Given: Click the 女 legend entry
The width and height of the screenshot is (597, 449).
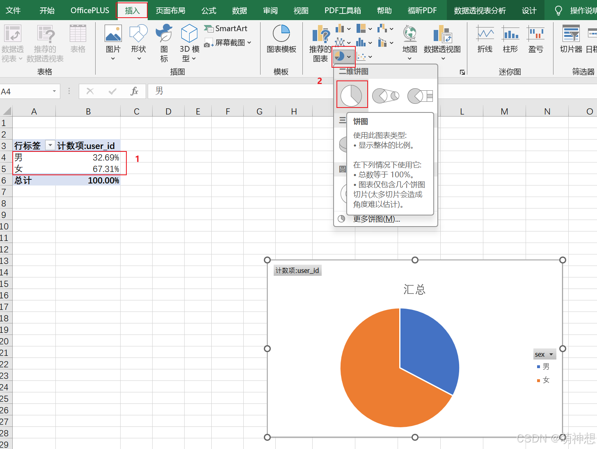Looking at the screenshot, I should tap(543, 380).
